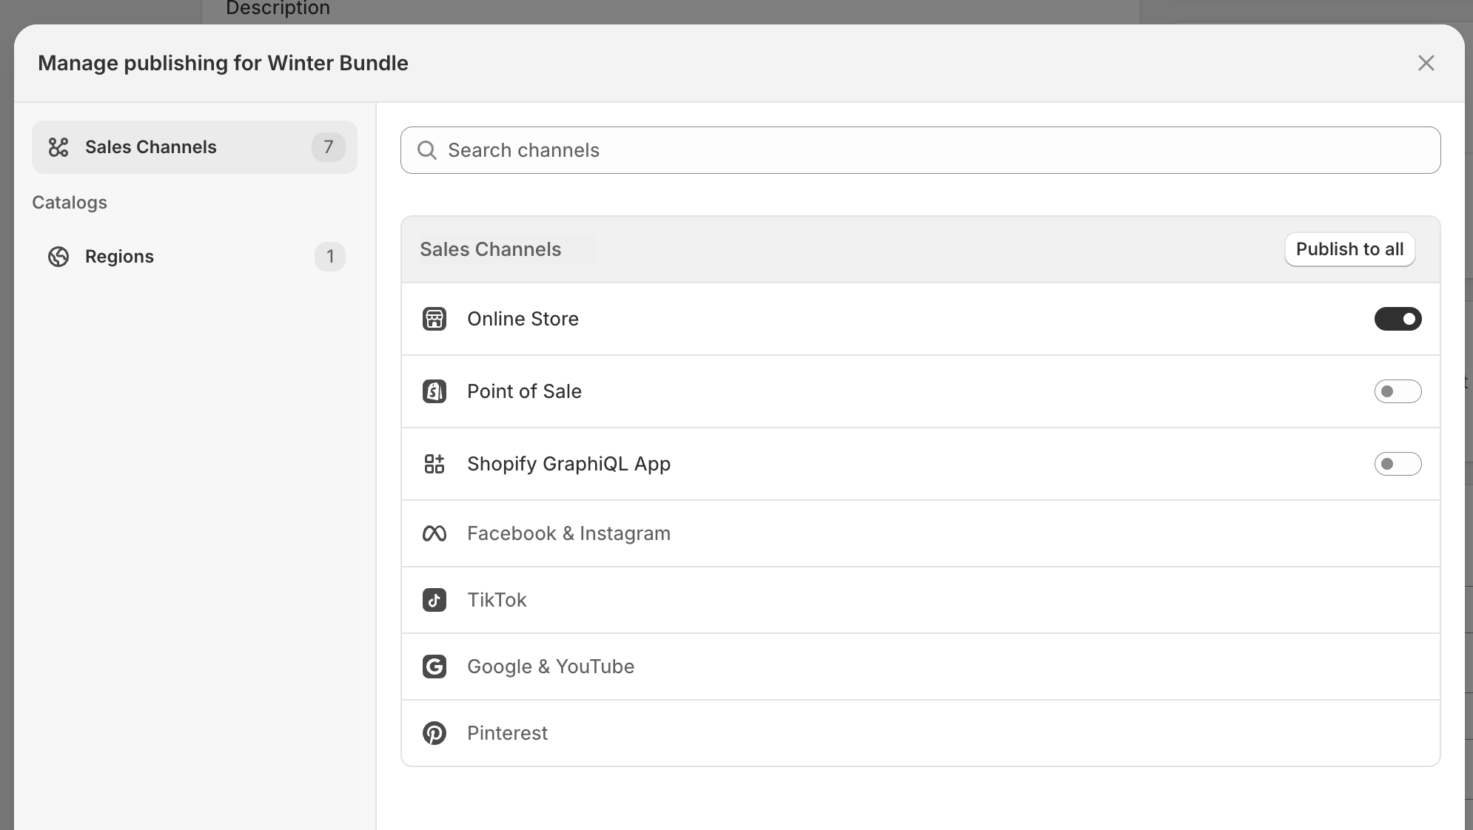Click the TikTok note icon
This screenshot has width=1473, height=830.
tap(434, 600)
